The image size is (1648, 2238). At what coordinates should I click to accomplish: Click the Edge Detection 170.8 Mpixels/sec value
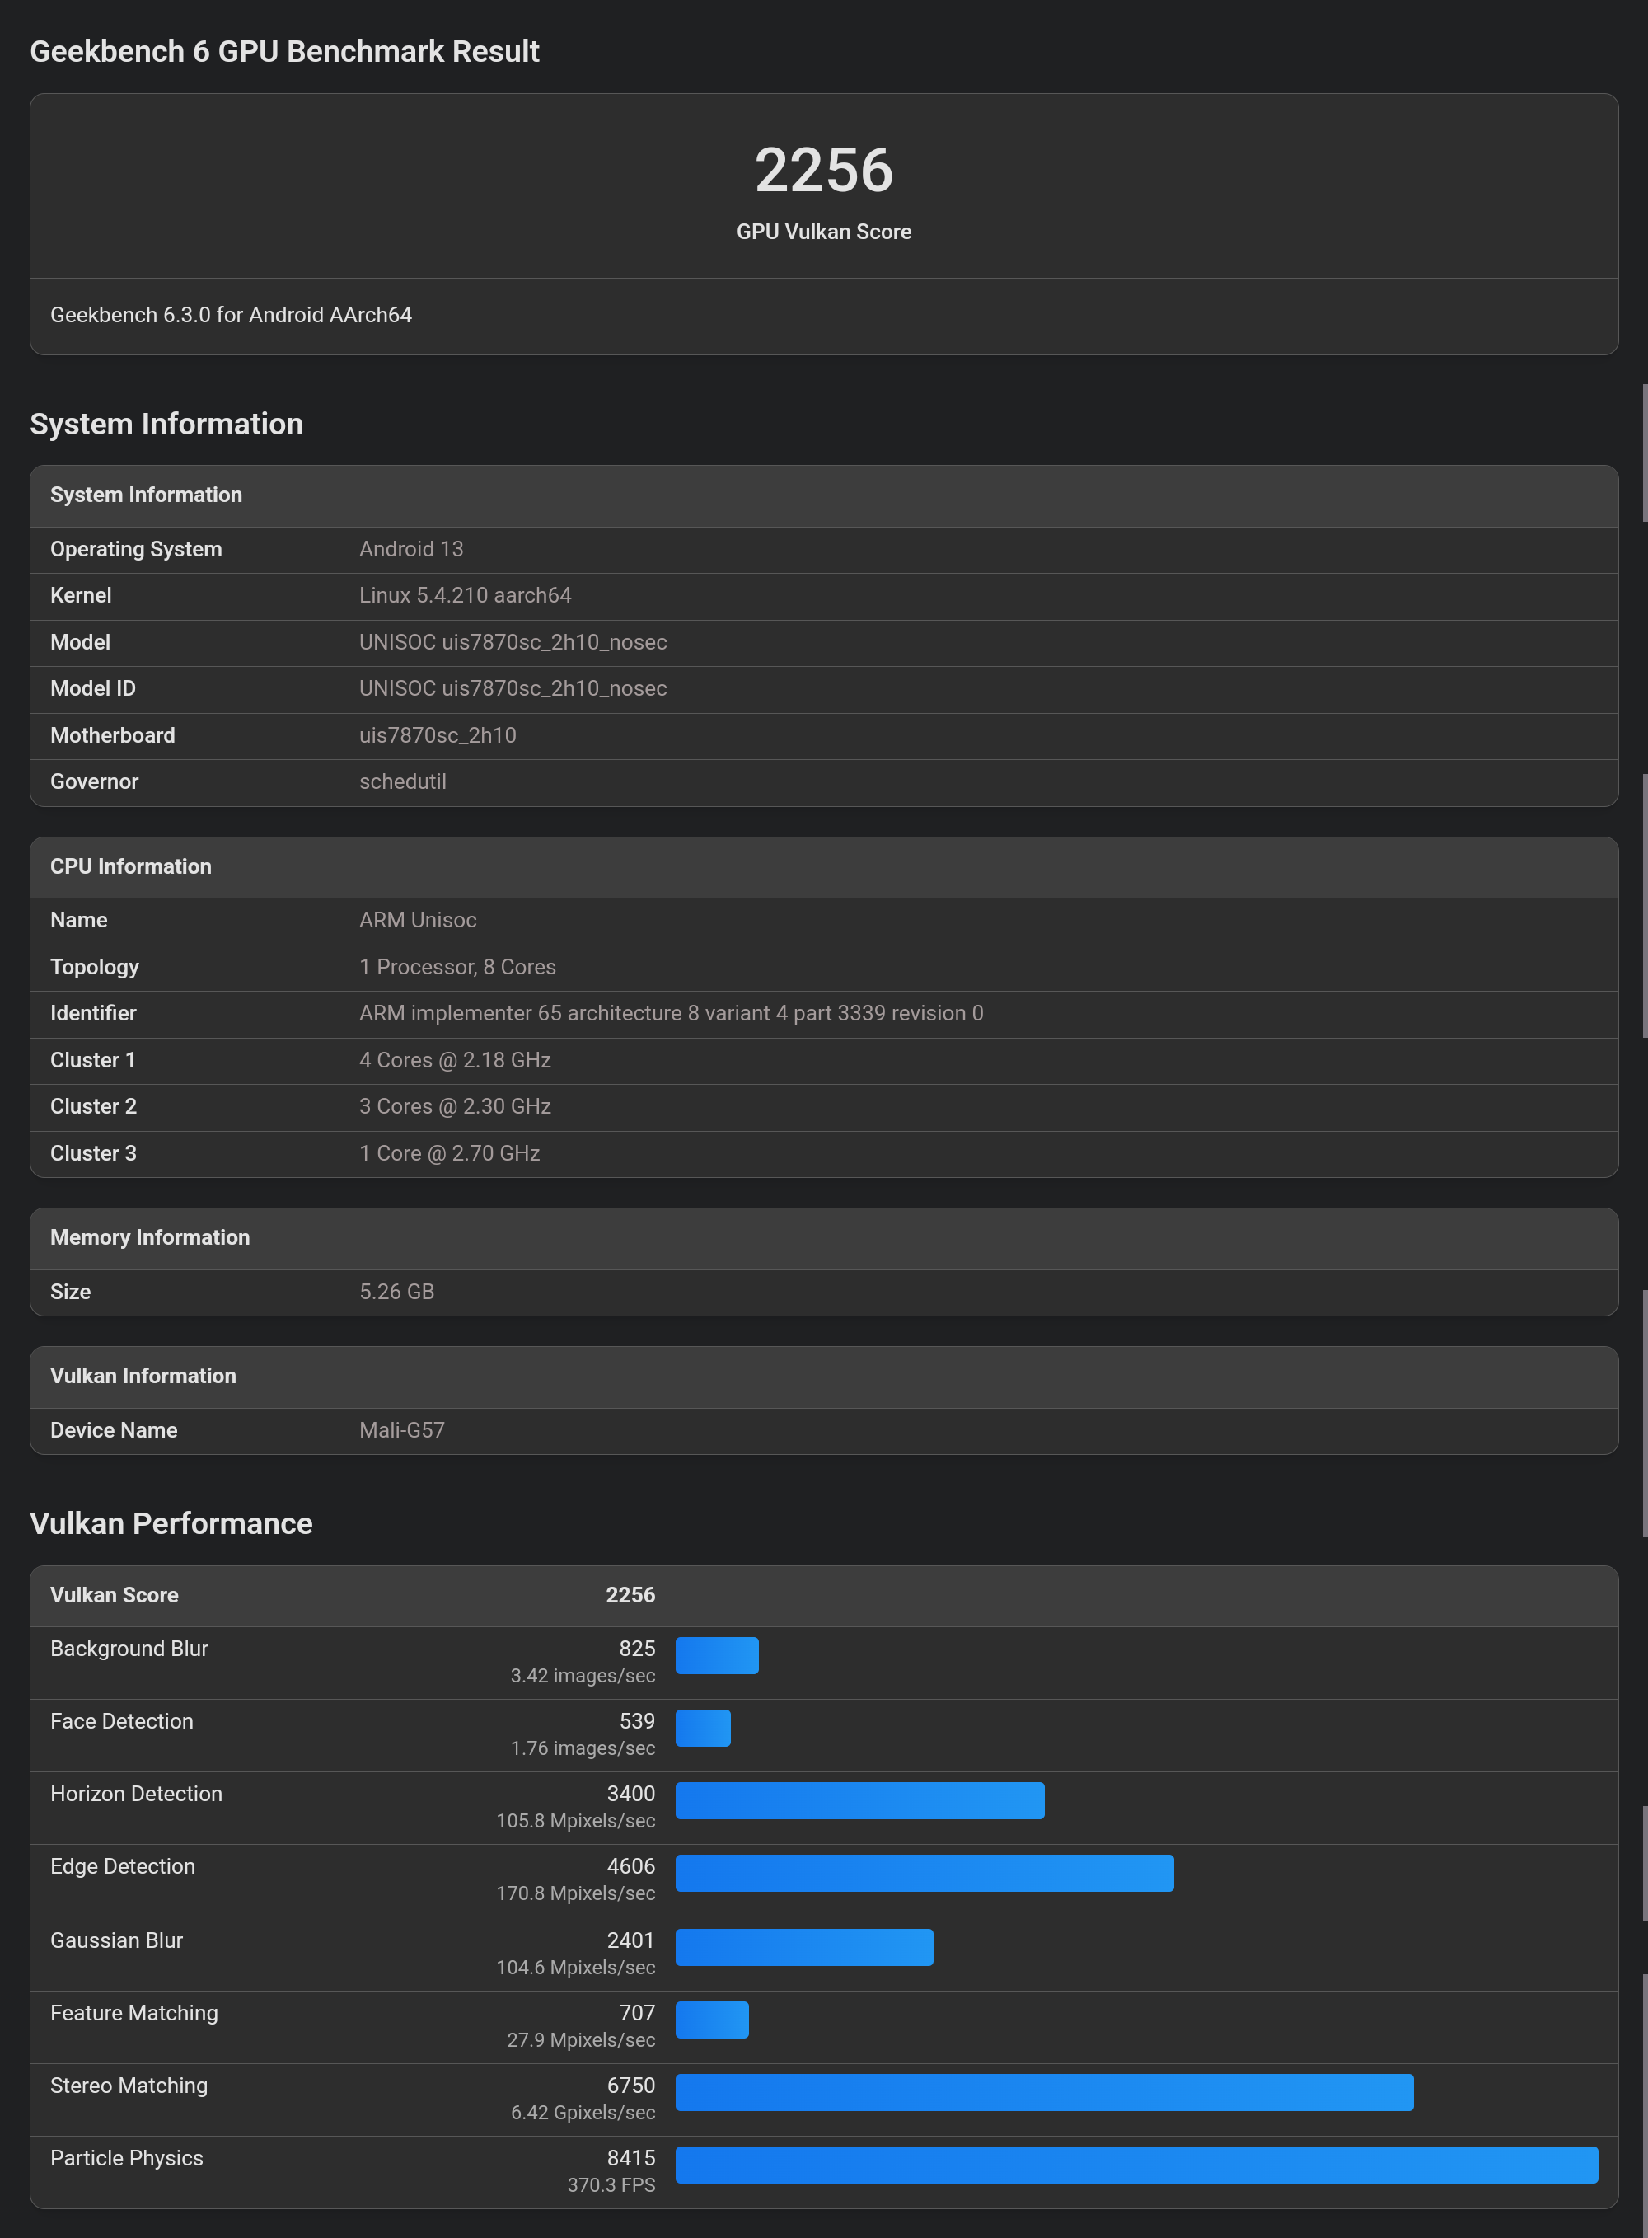[576, 1893]
